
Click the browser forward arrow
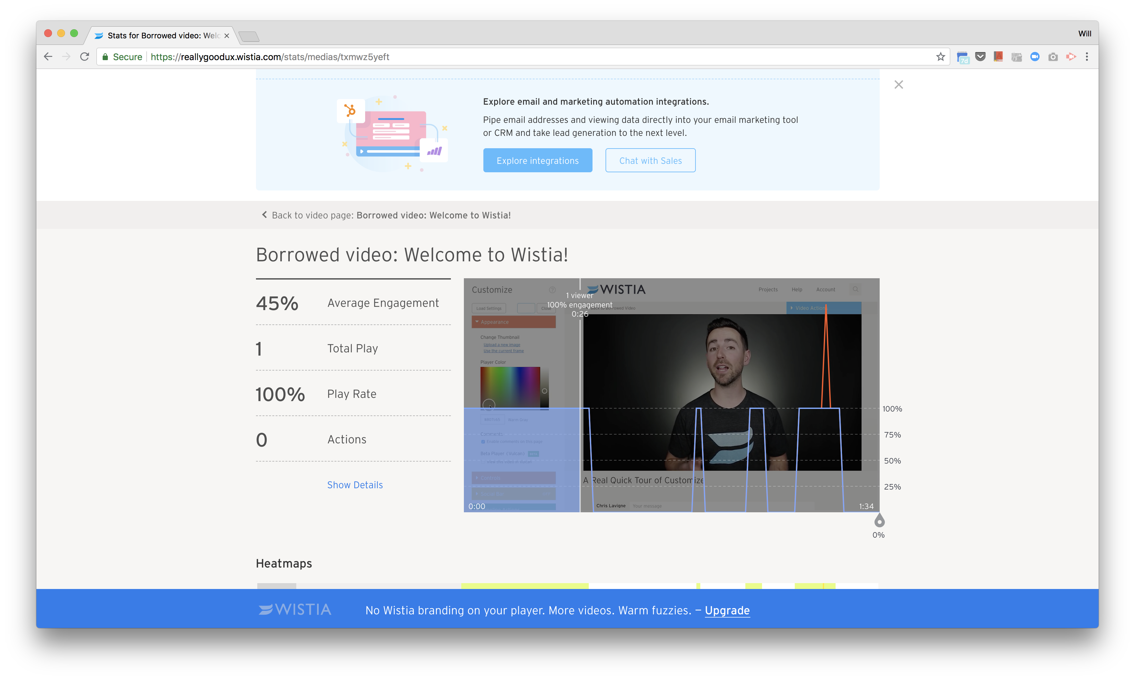pos(66,57)
